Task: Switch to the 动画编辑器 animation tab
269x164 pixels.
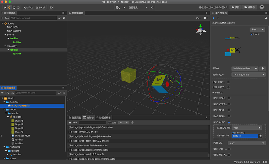Action: [x=103, y=118]
